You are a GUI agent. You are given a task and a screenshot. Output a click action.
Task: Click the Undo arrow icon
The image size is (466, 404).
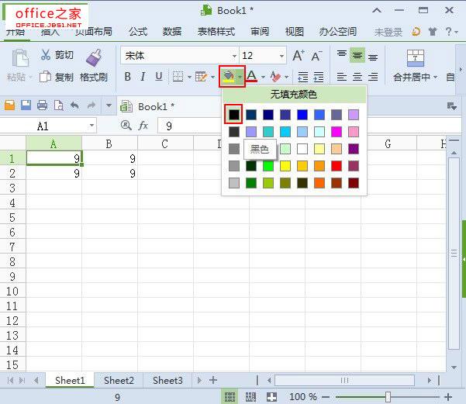point(74,105)
